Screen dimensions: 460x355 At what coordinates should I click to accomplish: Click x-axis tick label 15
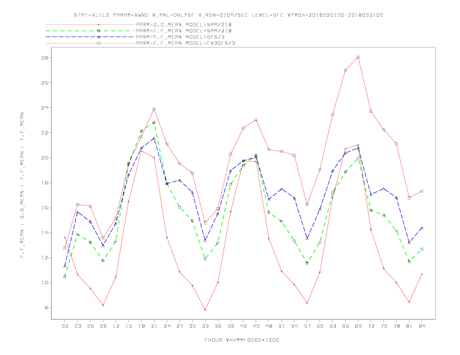tap(128, 326)
